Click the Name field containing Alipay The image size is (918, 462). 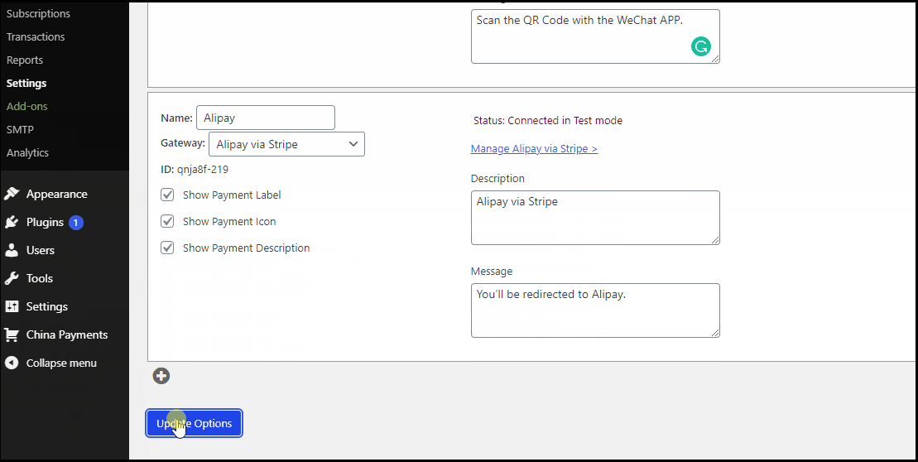265,118
